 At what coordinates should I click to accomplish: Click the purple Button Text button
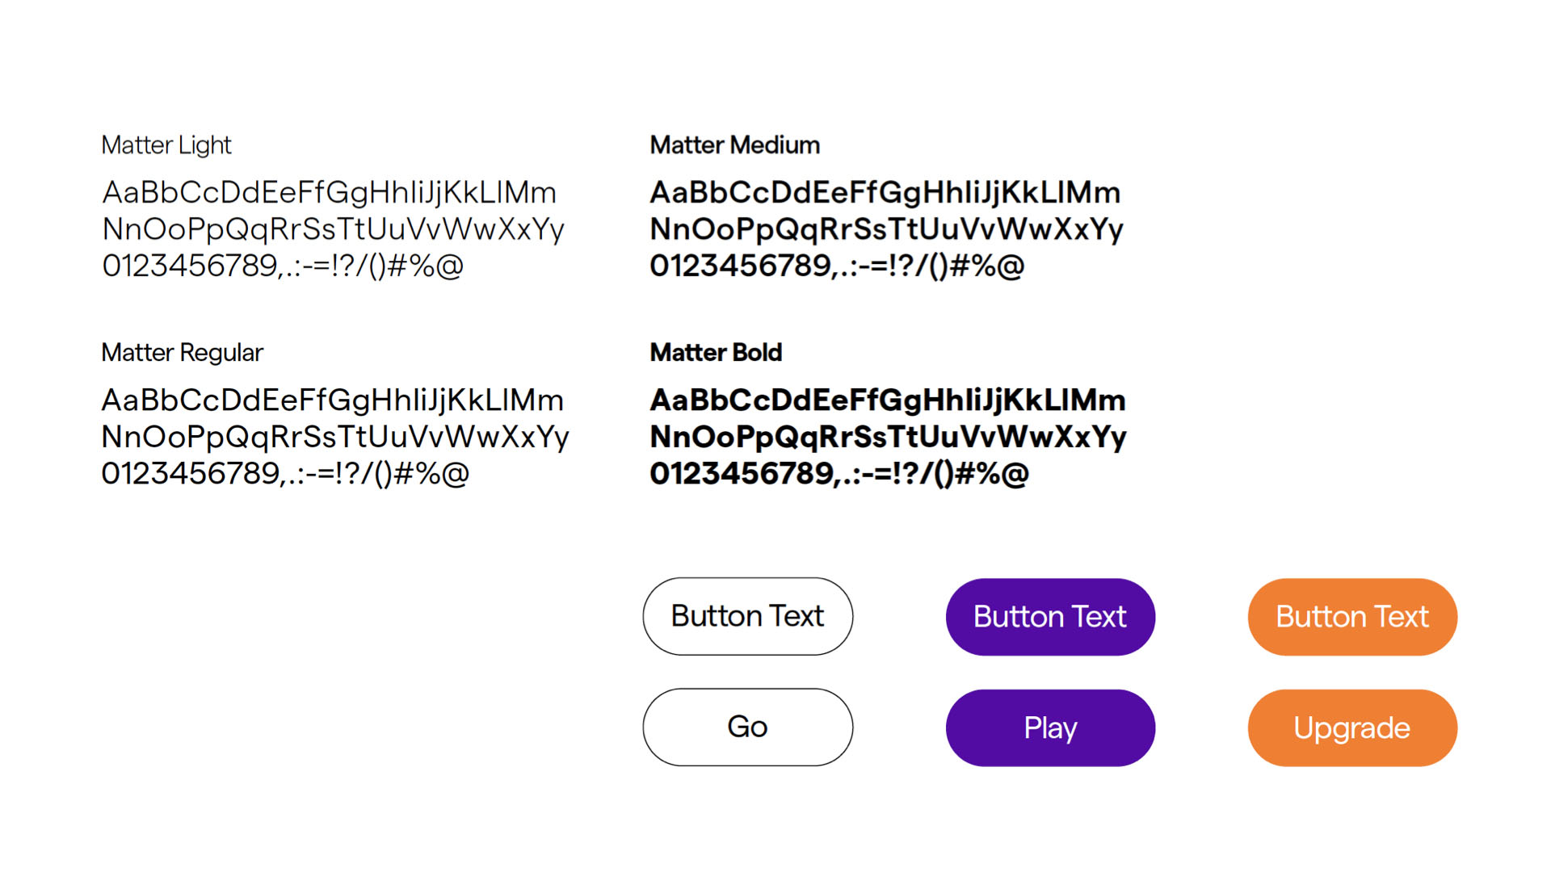click(1050, 617)
